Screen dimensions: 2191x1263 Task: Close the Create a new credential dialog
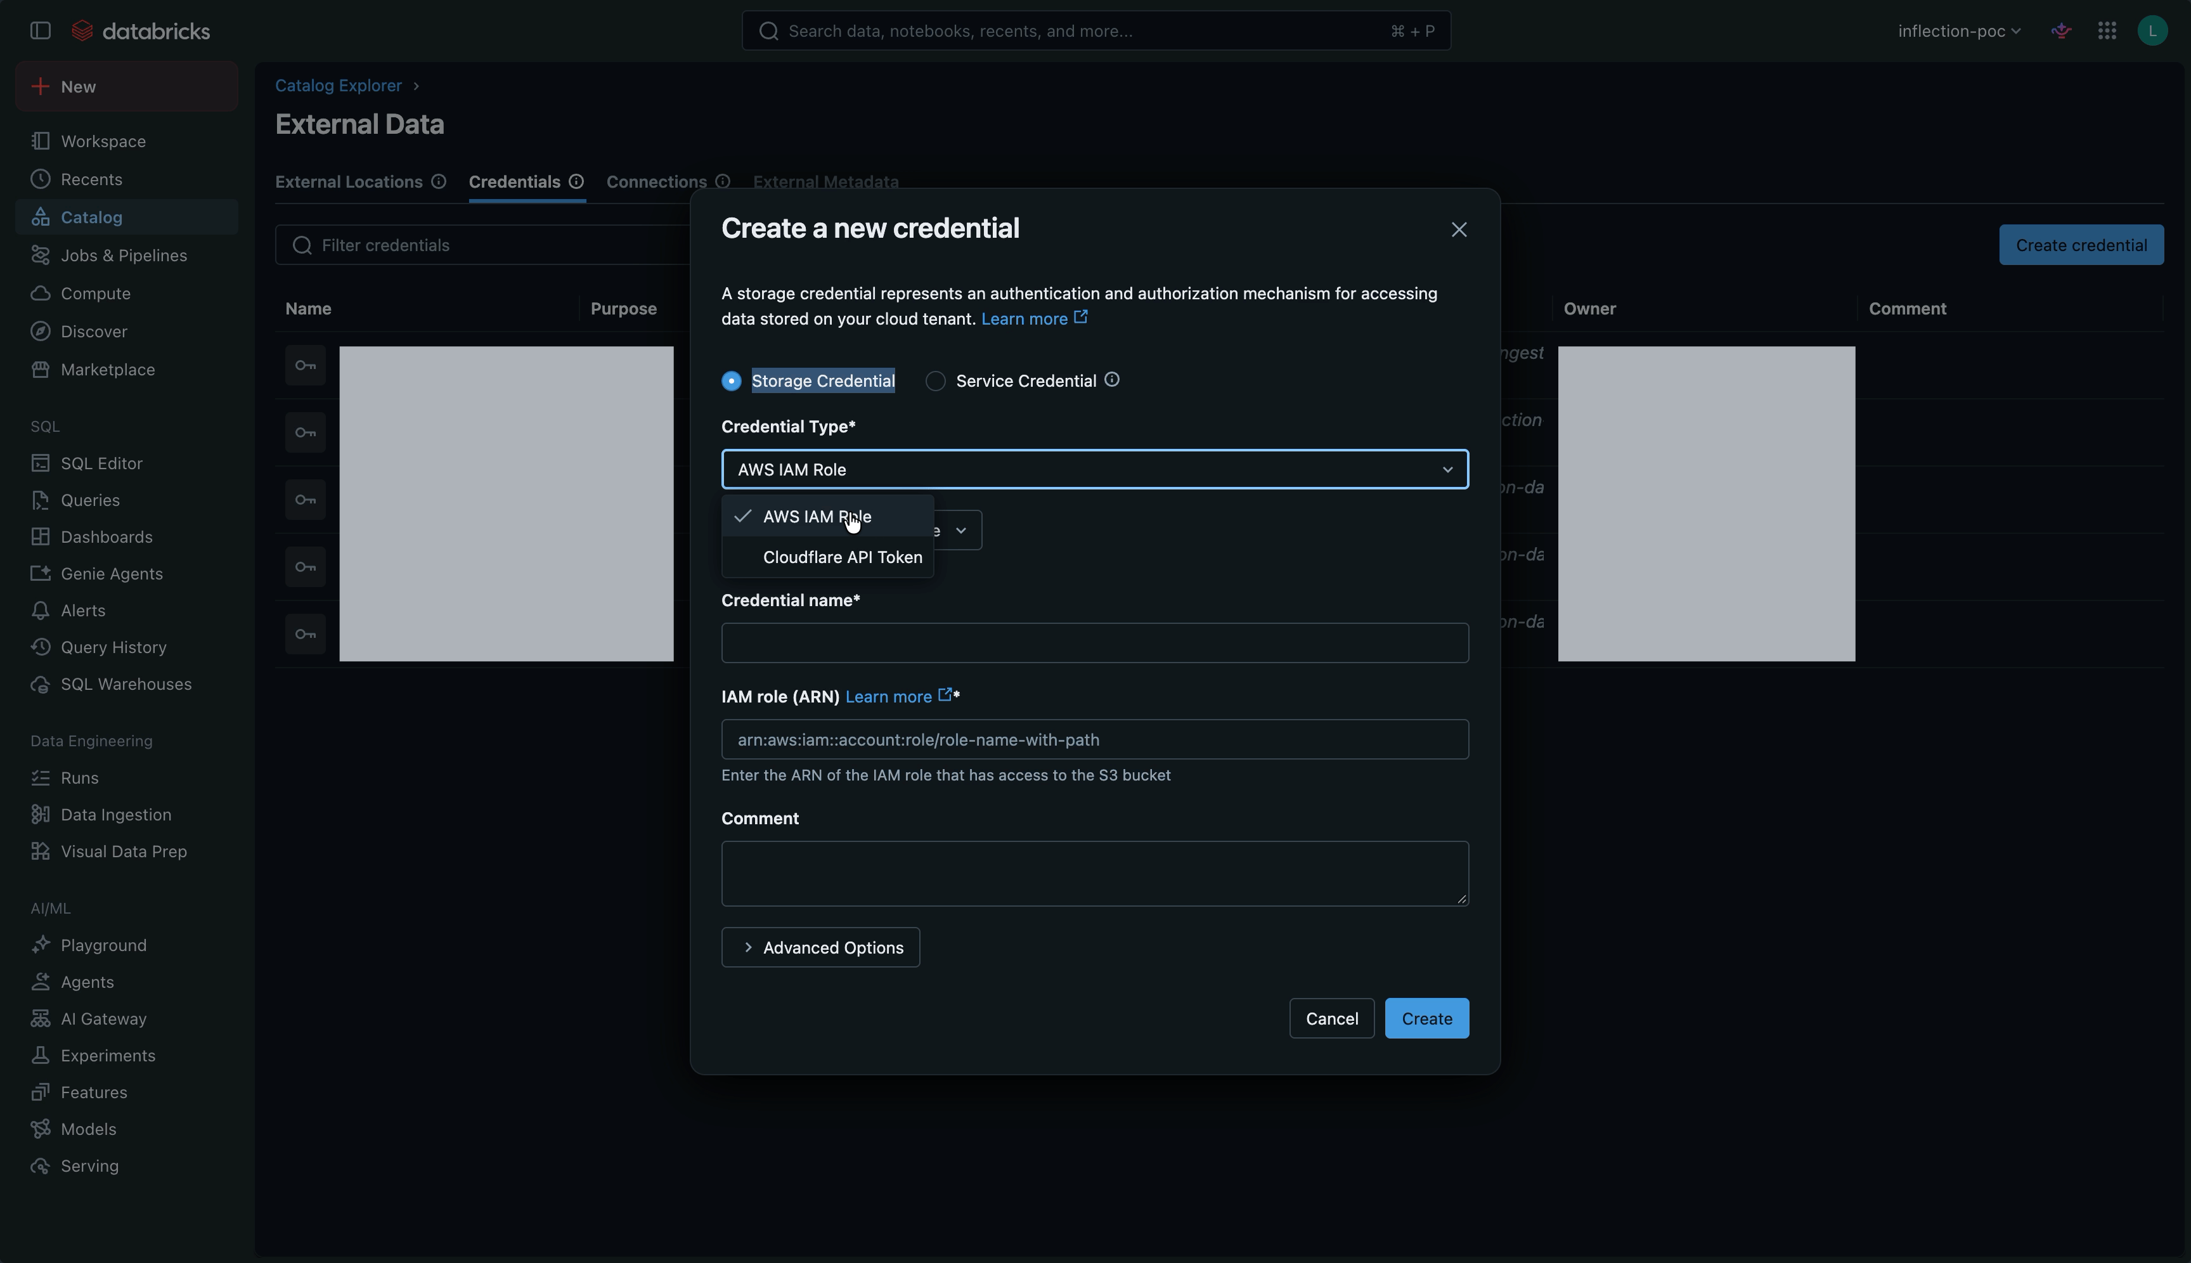[1459, 229]
